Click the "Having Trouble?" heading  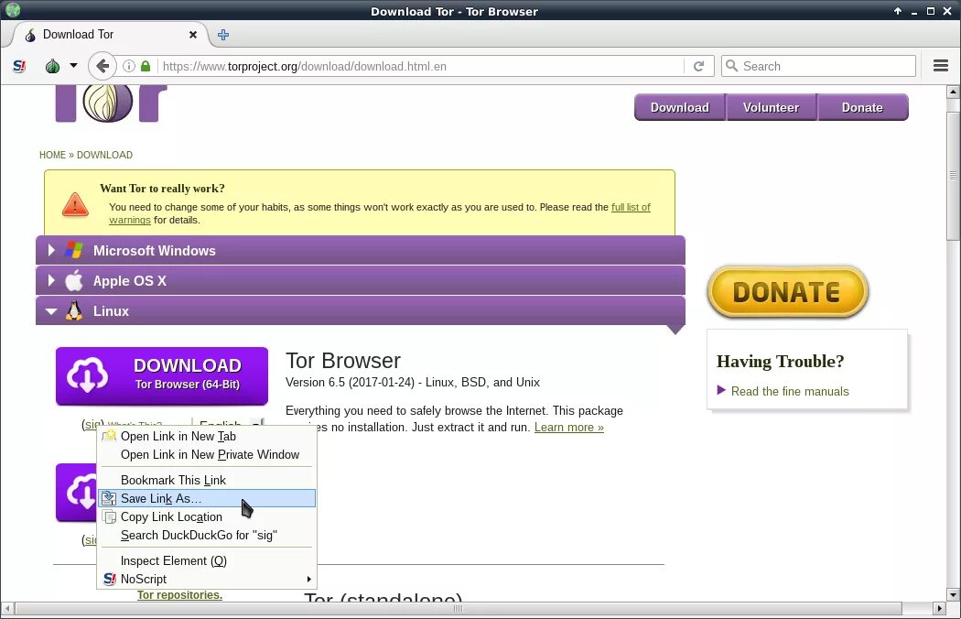780,362
